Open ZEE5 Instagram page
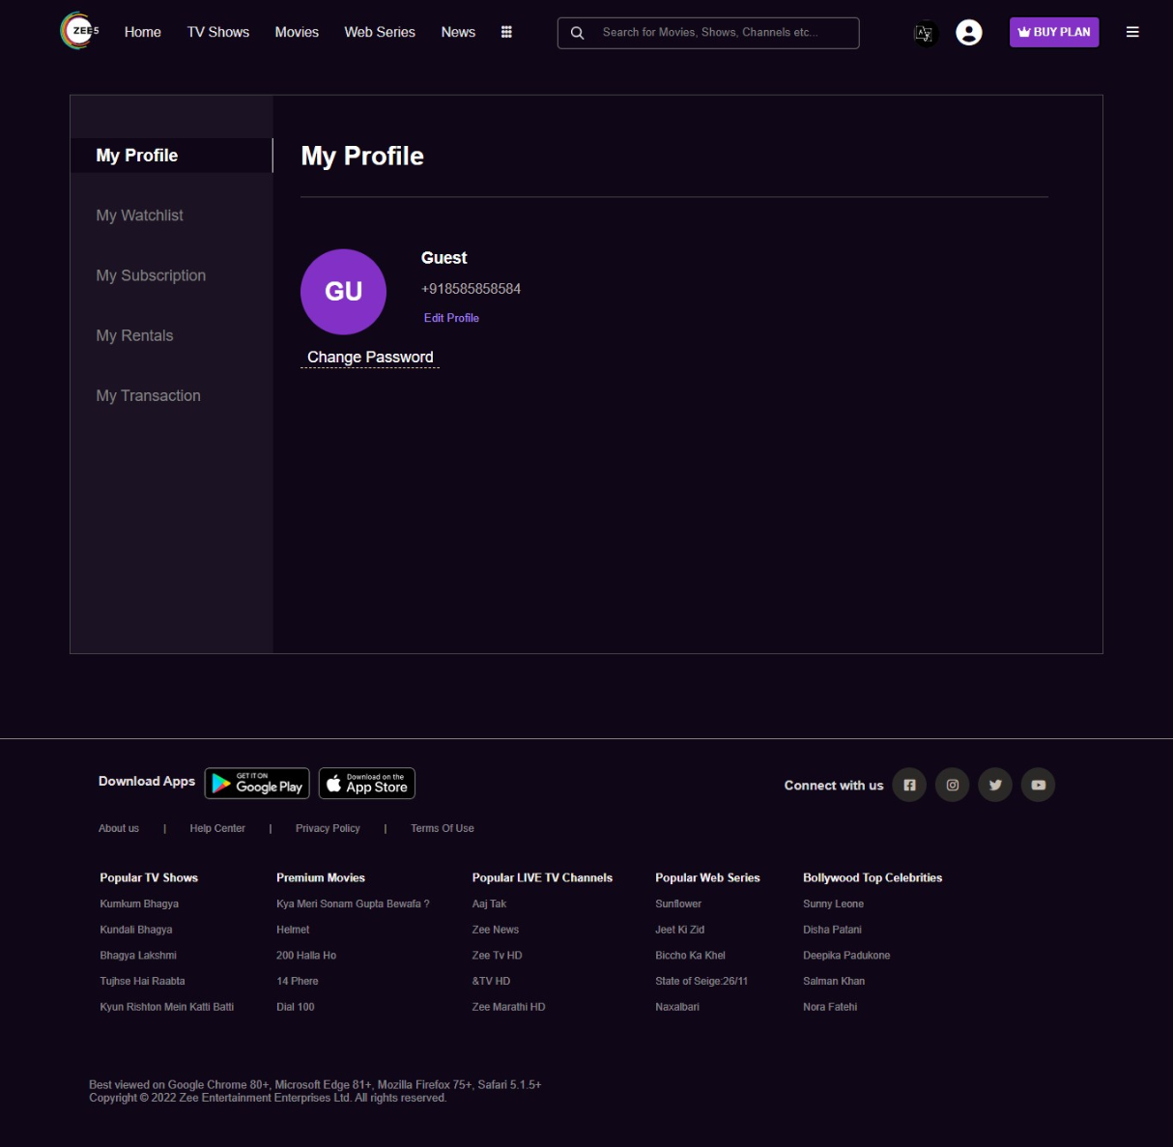 tap(953, 785)
